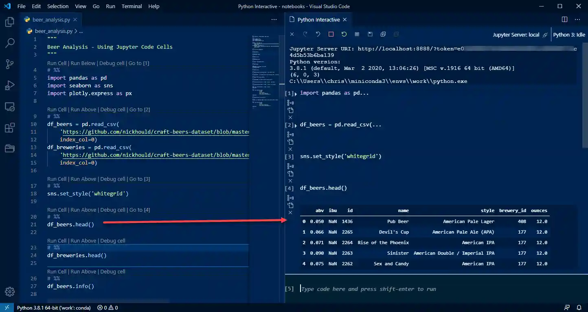Image resolution: width=588 pixels, height=312 pixels.
Task: Click Debug cell above df_breweries.head()
Action: (x=112, y=241)
